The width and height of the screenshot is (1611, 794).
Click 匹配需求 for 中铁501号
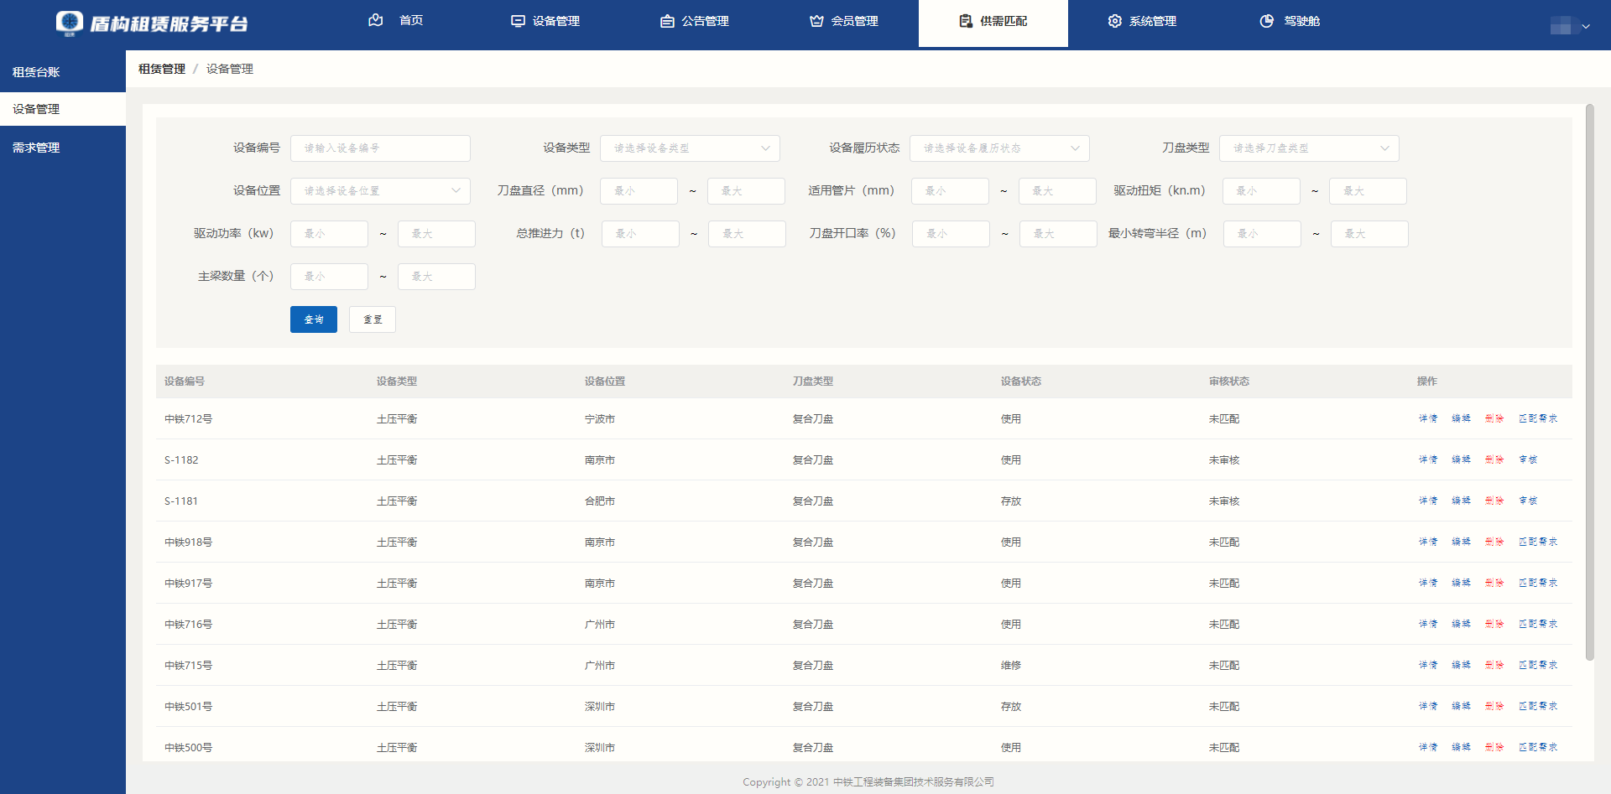(1538, 706)
